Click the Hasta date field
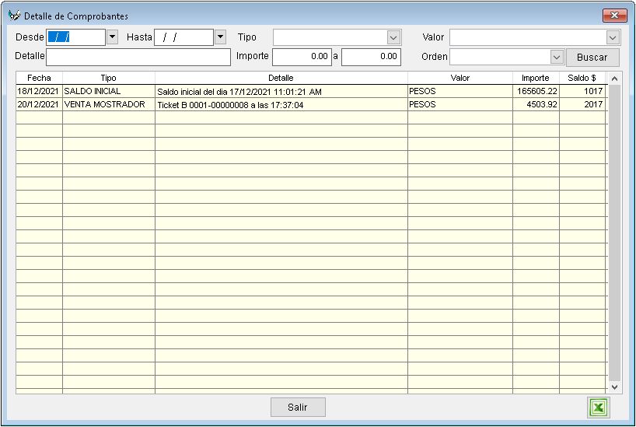The height and width of the screenshot is (427, 636). pos(183,37)
